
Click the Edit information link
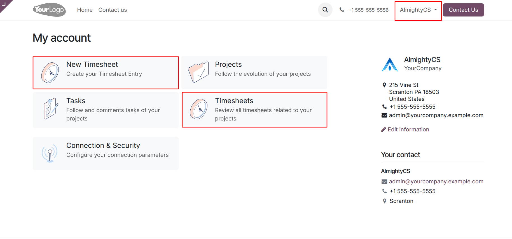click(408, 129)
